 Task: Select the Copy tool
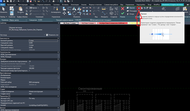pos(69,13)
